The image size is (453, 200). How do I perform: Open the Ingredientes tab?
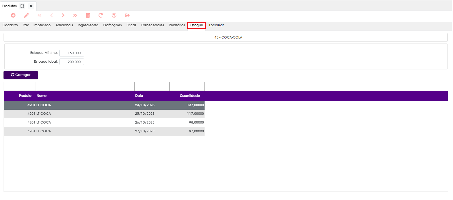coord(88,25)
